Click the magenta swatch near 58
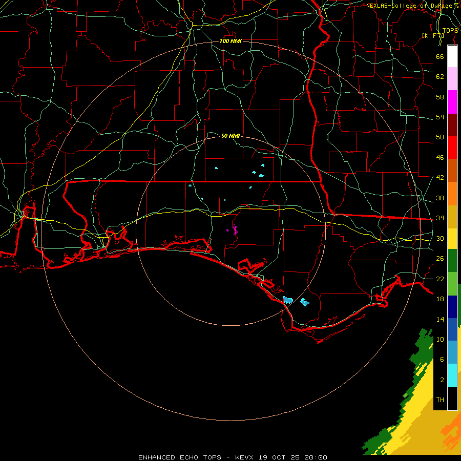 coord(452,102)
